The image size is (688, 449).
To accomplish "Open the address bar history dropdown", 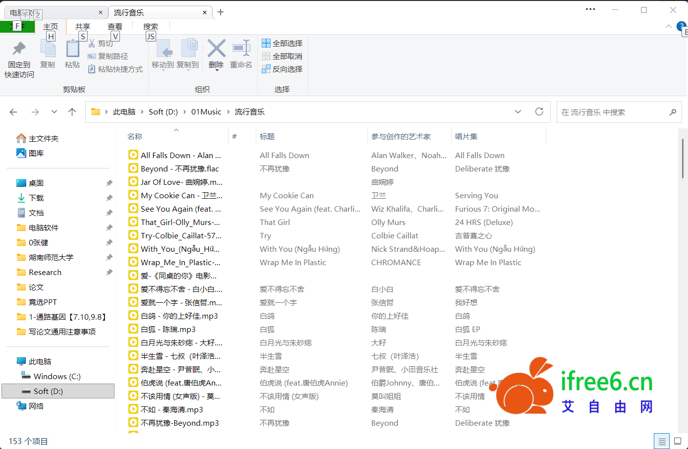I will 518,112.
